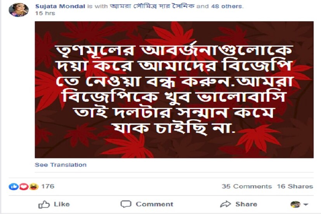Image resolution: width=321 pixels, height=214 pixels.
Task: Click Sujata Mondal's profile picture
Action: (x=18, y=10)
